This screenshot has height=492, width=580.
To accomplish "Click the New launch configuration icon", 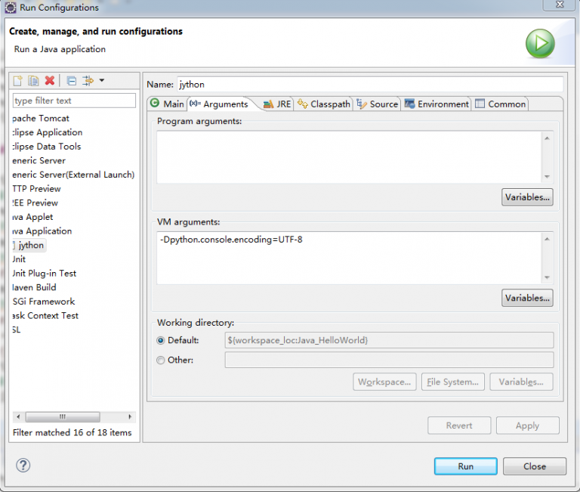I will pos(18,81).
